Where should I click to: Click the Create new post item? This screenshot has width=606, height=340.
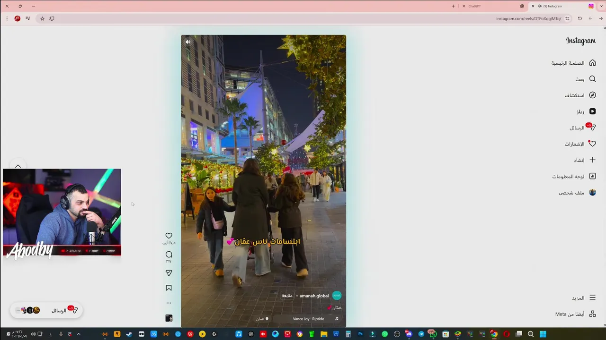[x=585, y=160]
